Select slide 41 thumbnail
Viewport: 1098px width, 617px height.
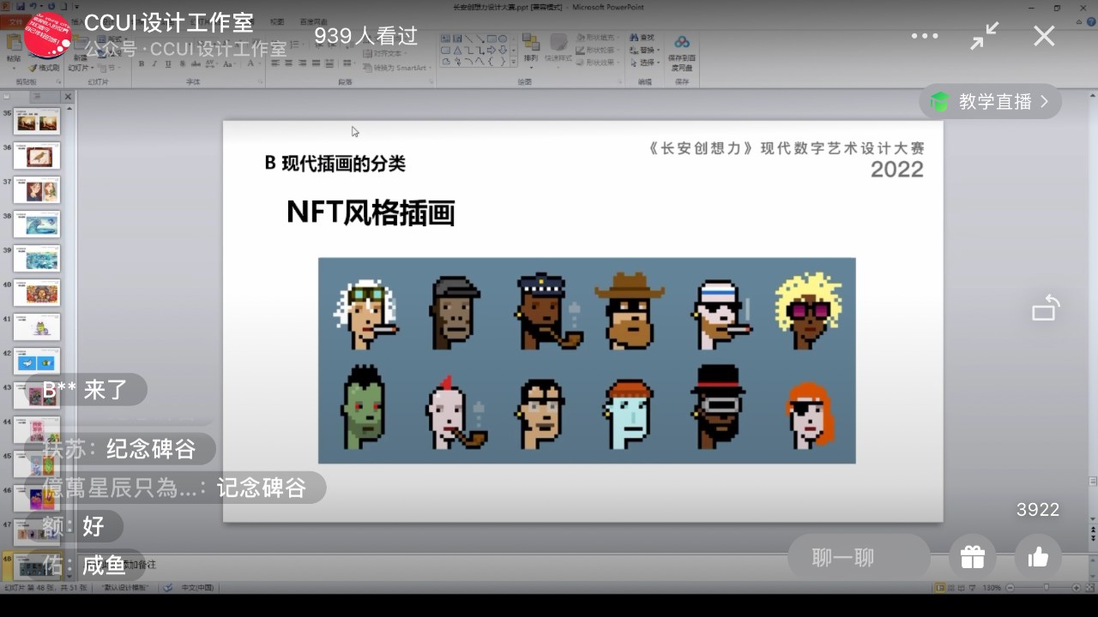coord(37,327)
